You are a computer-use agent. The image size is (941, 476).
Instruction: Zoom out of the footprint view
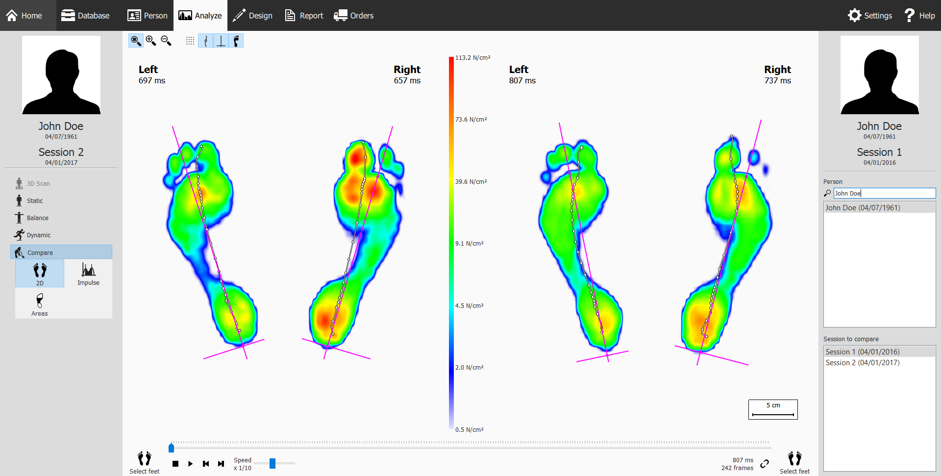[x=166, y=41]
